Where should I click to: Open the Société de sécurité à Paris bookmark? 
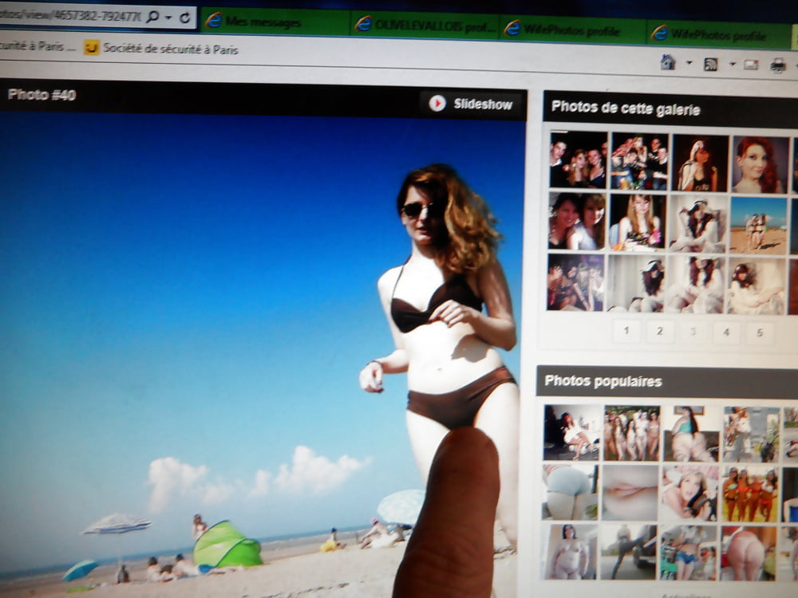click(170, 49)
